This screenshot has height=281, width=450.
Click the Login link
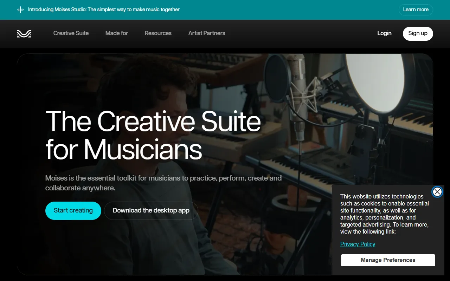[384, 33]
